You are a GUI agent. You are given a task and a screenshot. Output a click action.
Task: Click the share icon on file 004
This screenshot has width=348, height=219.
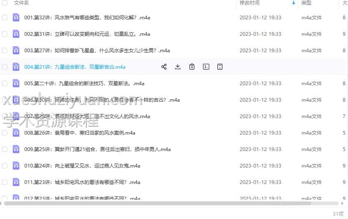click(x=164, y=67)
